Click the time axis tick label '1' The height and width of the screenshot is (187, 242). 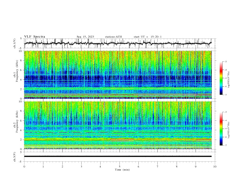pos(43,167)
